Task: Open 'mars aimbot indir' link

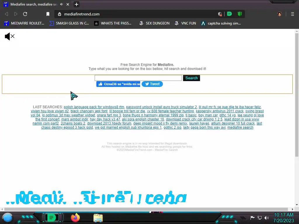Action: [x=75, y=119]
